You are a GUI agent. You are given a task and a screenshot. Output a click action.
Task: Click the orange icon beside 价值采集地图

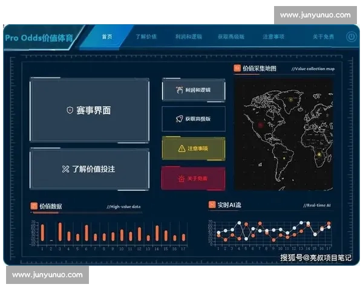(x=237, y=68)
